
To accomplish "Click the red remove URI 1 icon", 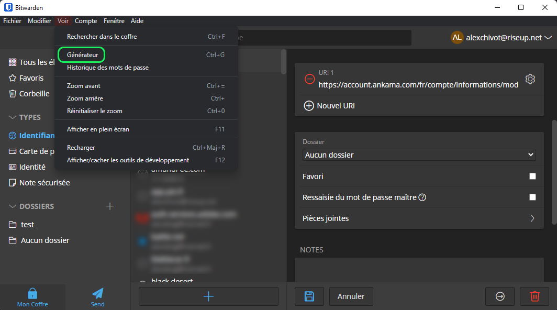I will pos(309,79).
